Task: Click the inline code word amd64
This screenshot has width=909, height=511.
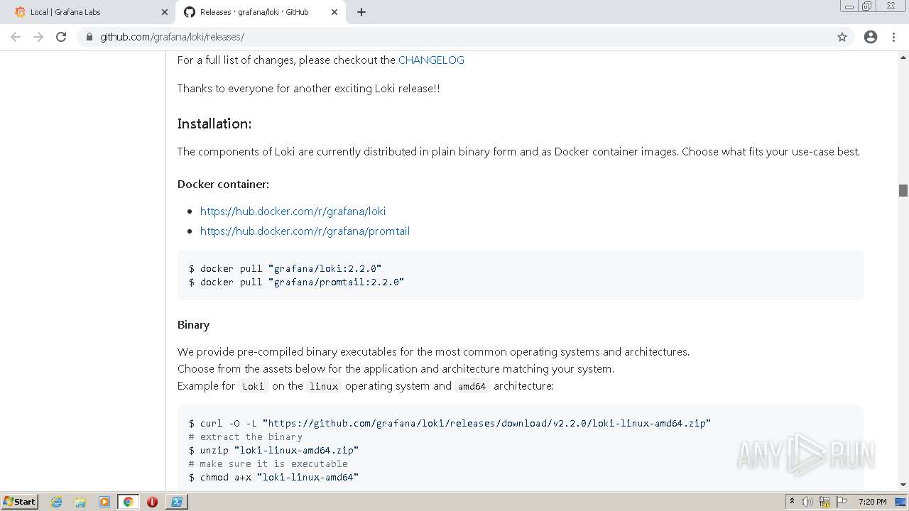Action: (472, 386)
